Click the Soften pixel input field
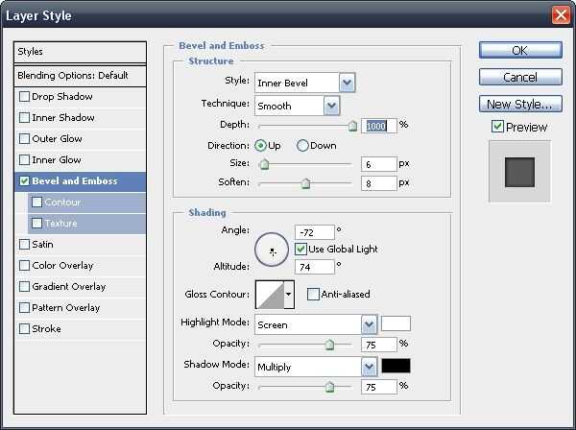Viewport: 576px width, 430px height. pos(379,183)
